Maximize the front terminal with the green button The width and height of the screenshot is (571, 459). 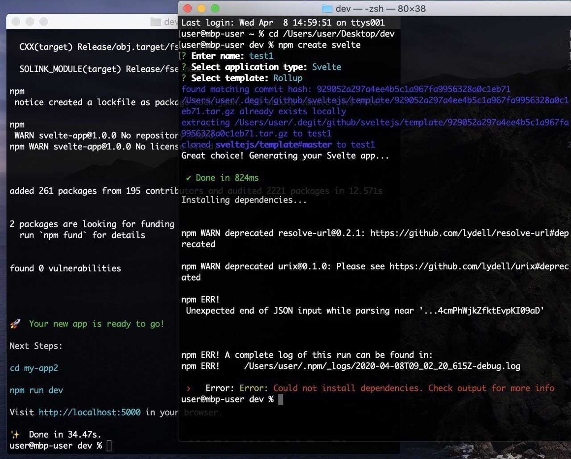[x=215, y=8]
